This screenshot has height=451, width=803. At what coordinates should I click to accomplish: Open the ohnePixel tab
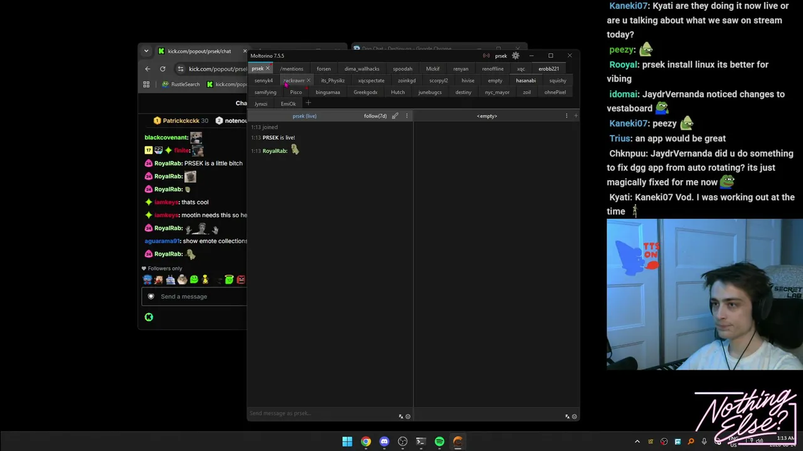pyautogui.click(x=555, y=93)
